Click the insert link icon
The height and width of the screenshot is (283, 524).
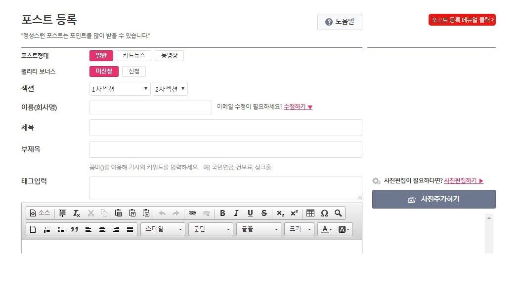tap(192, 213)
